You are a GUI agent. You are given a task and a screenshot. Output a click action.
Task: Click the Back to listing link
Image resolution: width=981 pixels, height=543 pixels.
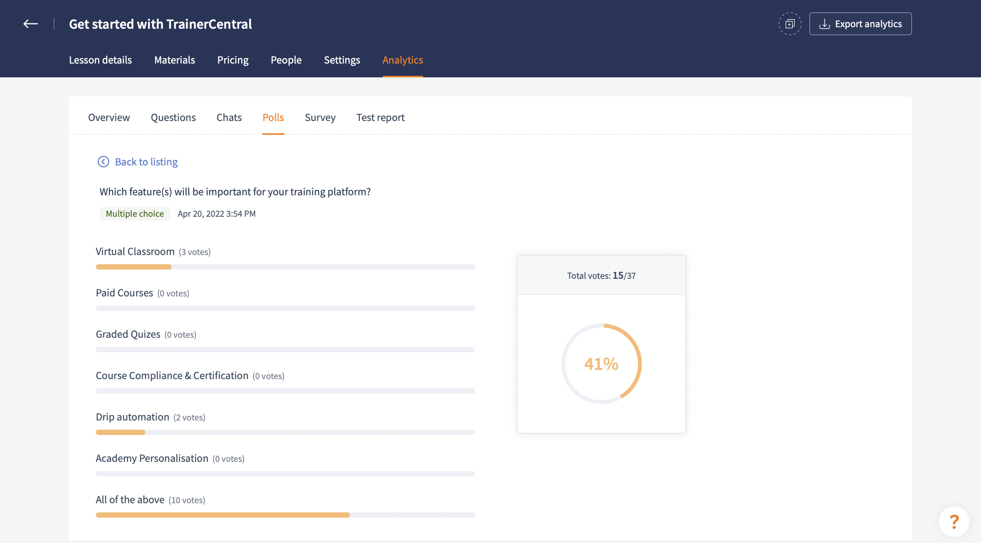coord(146,162)
